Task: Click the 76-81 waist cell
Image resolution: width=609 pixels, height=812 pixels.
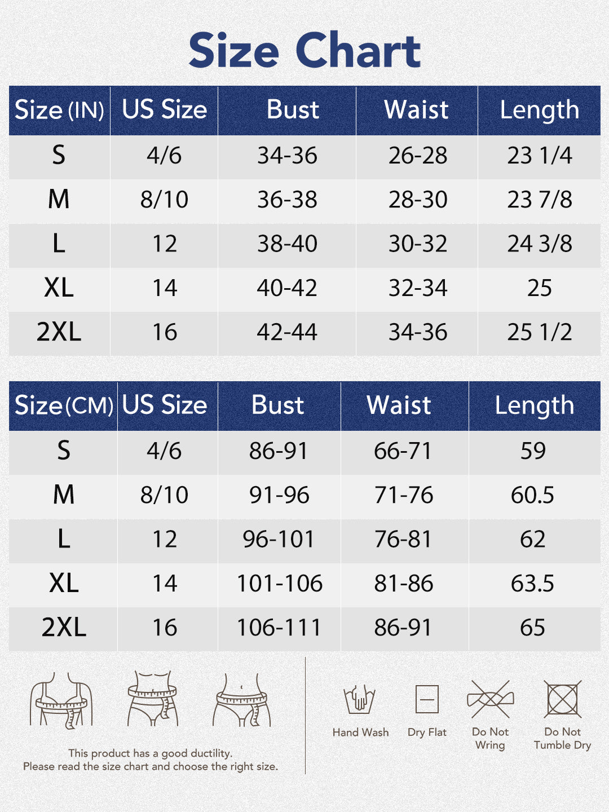Action: point(403,540)
